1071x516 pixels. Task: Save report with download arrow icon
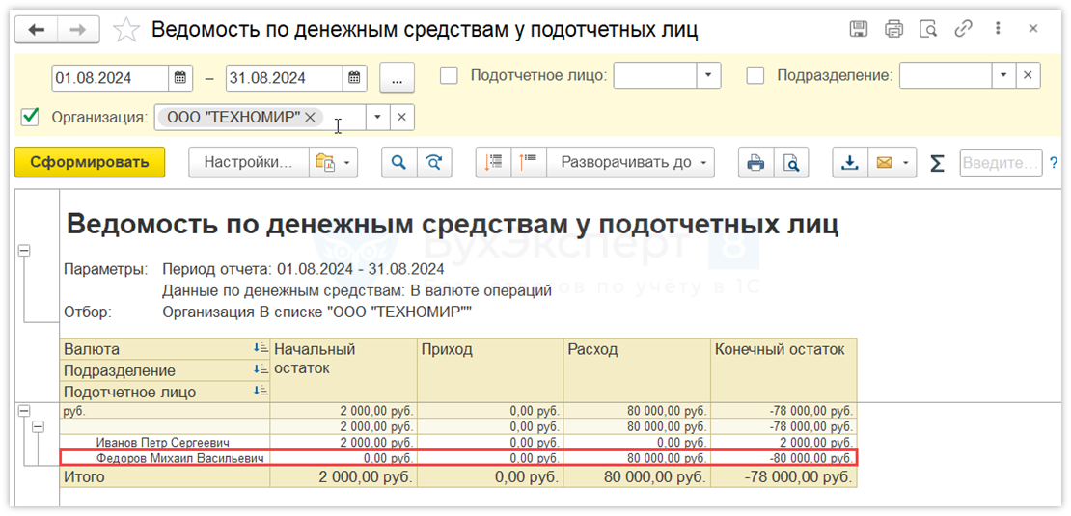point(850,163)
